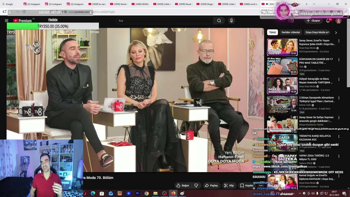The image size is (350, 197).
Task: Click the Oluştur create button
Action: [x=313, y=21]
